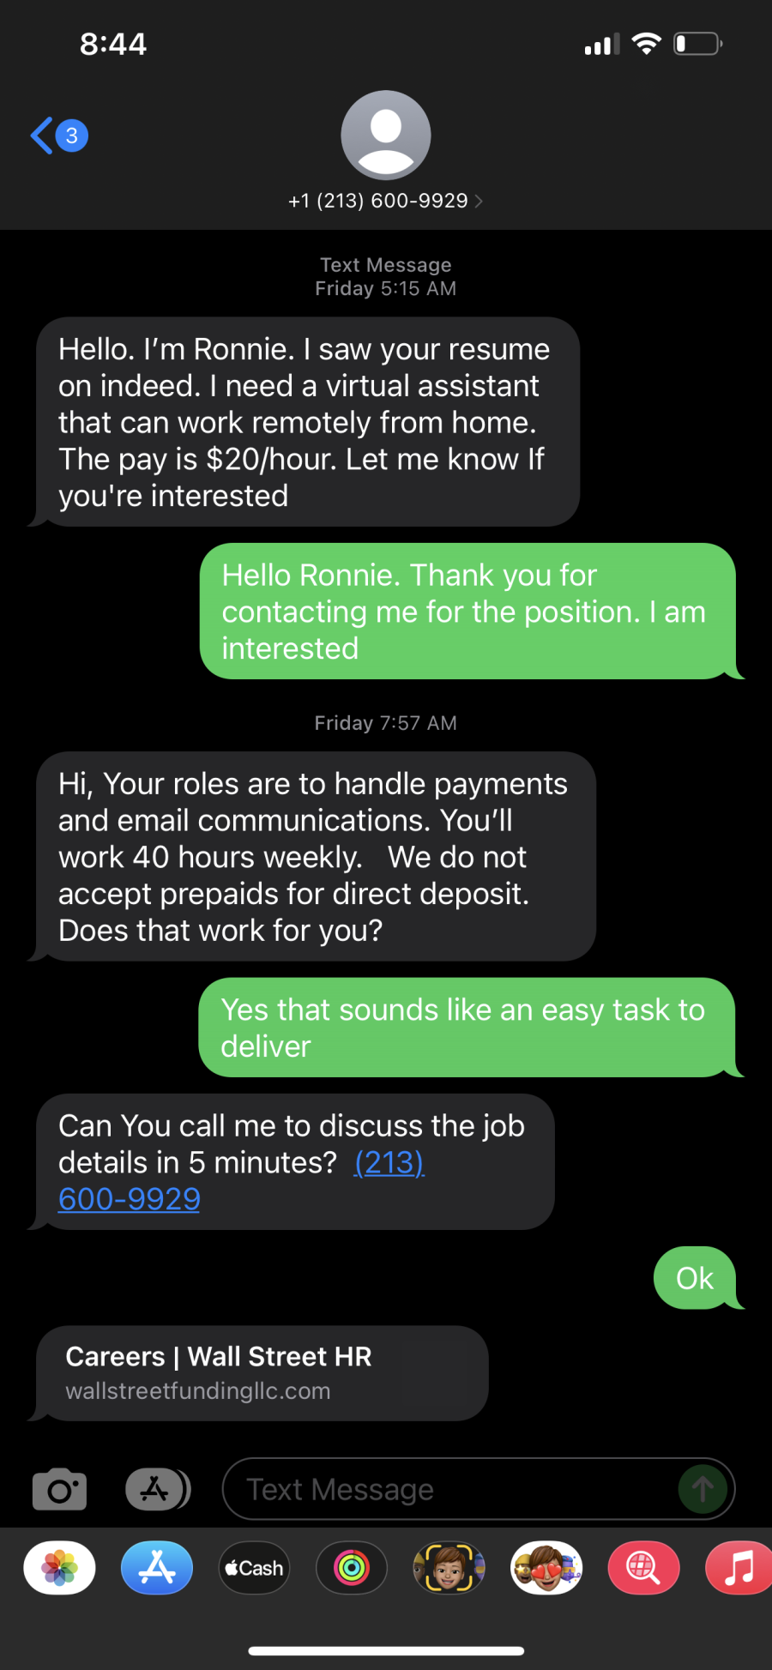Toggle the App Store apps drawer button
772x1670 pixels.
click(x=157, y=1489)
